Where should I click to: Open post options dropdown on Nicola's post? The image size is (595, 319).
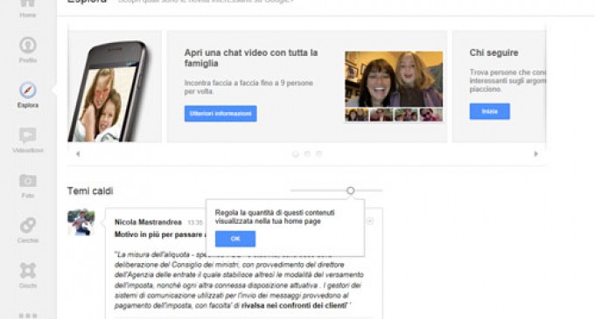[x=370, y=221]
